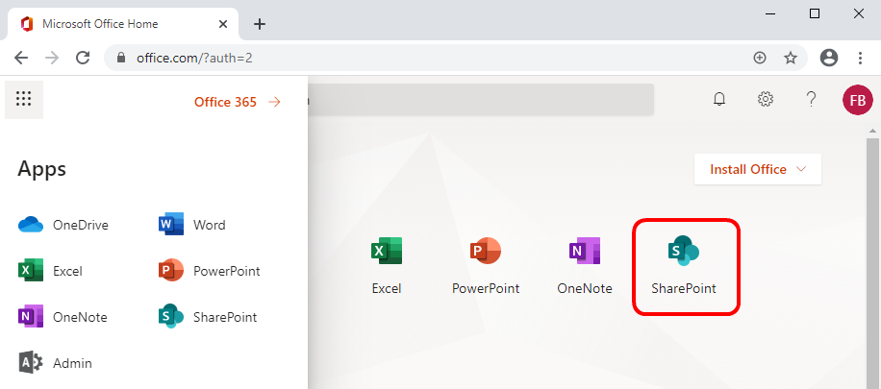
Task: Close the Microsoft Office Home tab
Action: coord(223,24)
